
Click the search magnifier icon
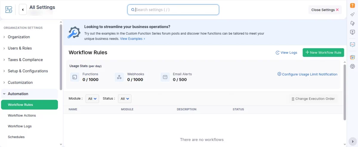click(x=133, y=10)
